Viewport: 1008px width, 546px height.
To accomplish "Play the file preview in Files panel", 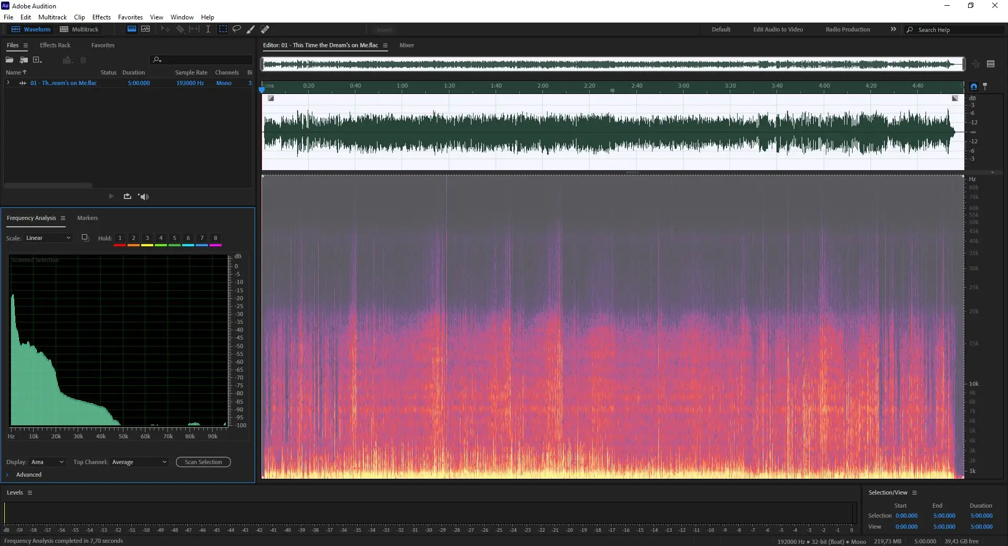I will click(111, 196).
